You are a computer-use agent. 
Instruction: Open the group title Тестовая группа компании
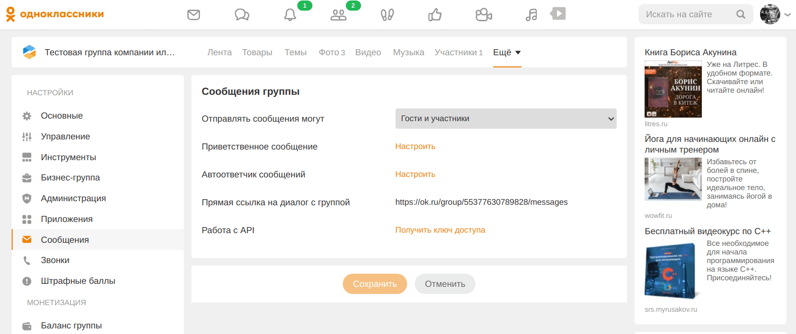[110, 52]
